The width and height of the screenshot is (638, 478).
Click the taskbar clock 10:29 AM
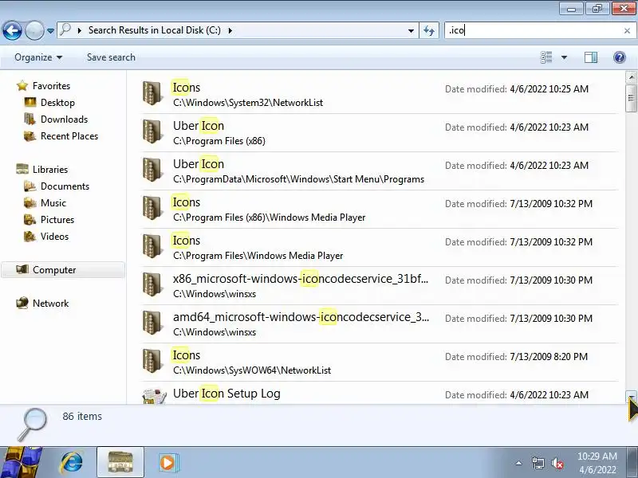click(x=597, y=456)
